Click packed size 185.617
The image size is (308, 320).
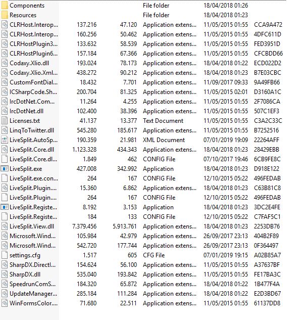tap(127, 130)
